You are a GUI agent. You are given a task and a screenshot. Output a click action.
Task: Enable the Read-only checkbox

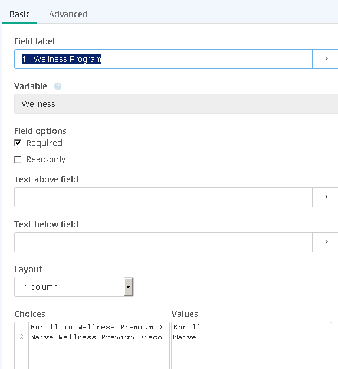point(18,159)
